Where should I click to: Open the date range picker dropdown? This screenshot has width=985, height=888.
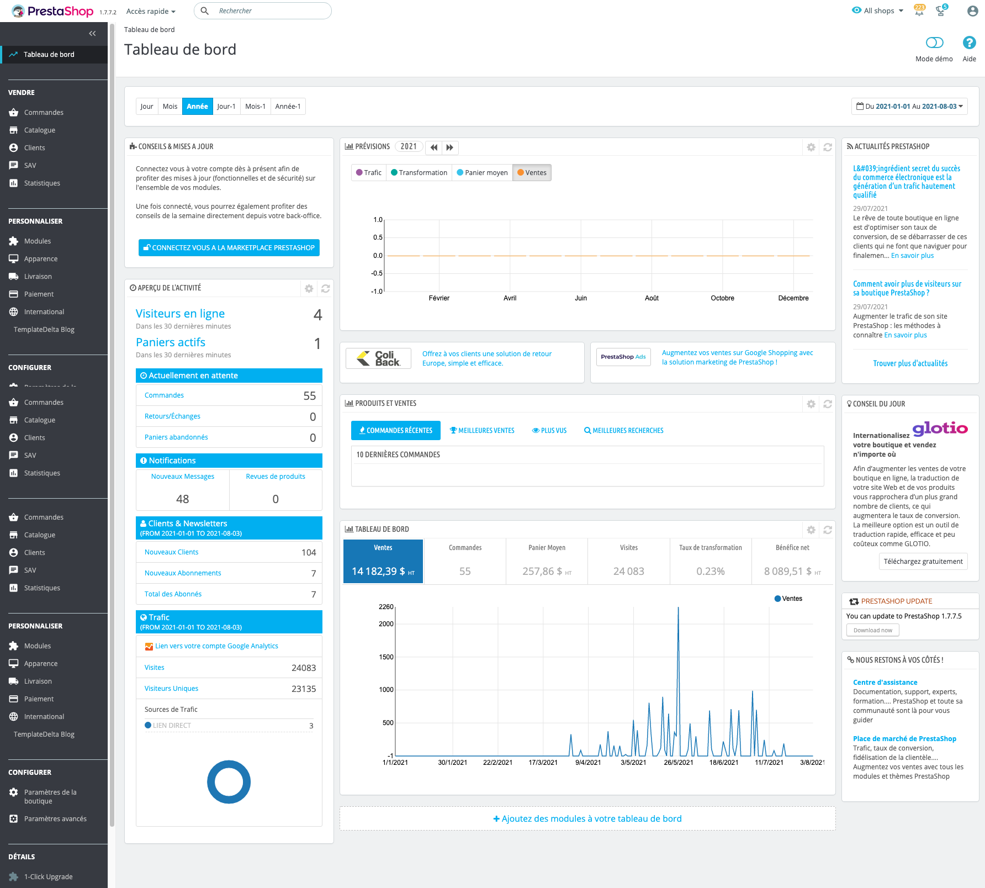coord(909,107)
